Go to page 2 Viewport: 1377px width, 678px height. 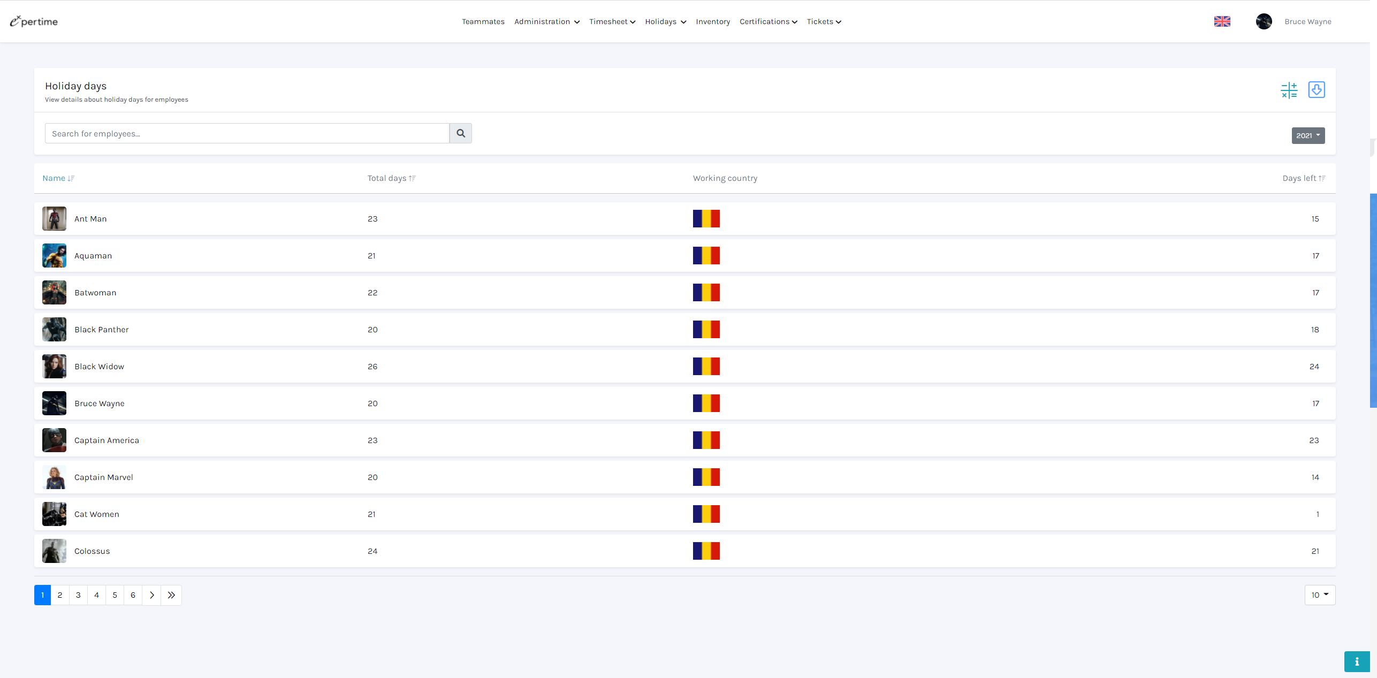[60, 595]
